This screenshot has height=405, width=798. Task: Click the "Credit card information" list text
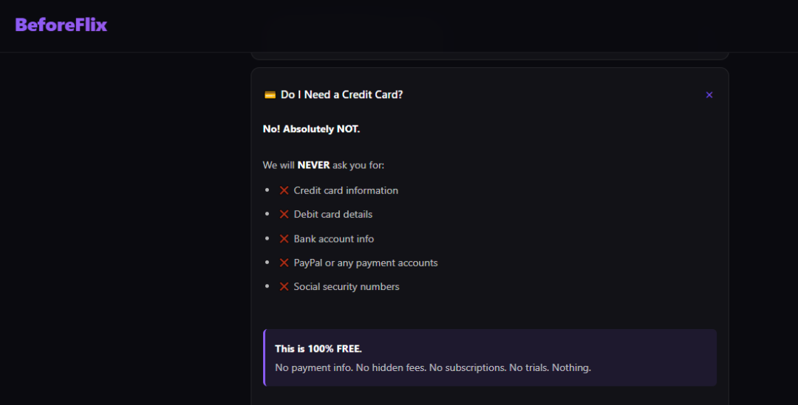pos(346,190)
